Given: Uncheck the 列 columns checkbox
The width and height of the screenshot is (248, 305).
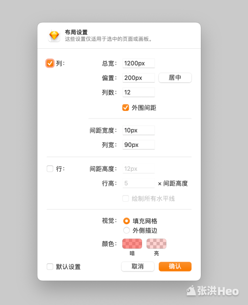Looking at the screenshot, I should click(50, 63).
